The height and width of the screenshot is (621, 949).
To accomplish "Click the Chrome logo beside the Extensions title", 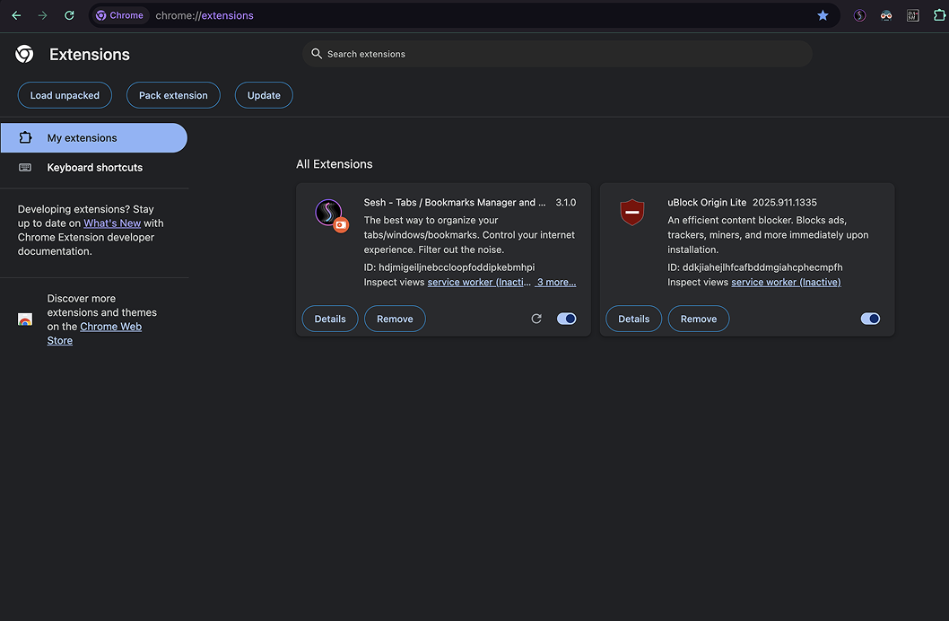I will [25, 55].
